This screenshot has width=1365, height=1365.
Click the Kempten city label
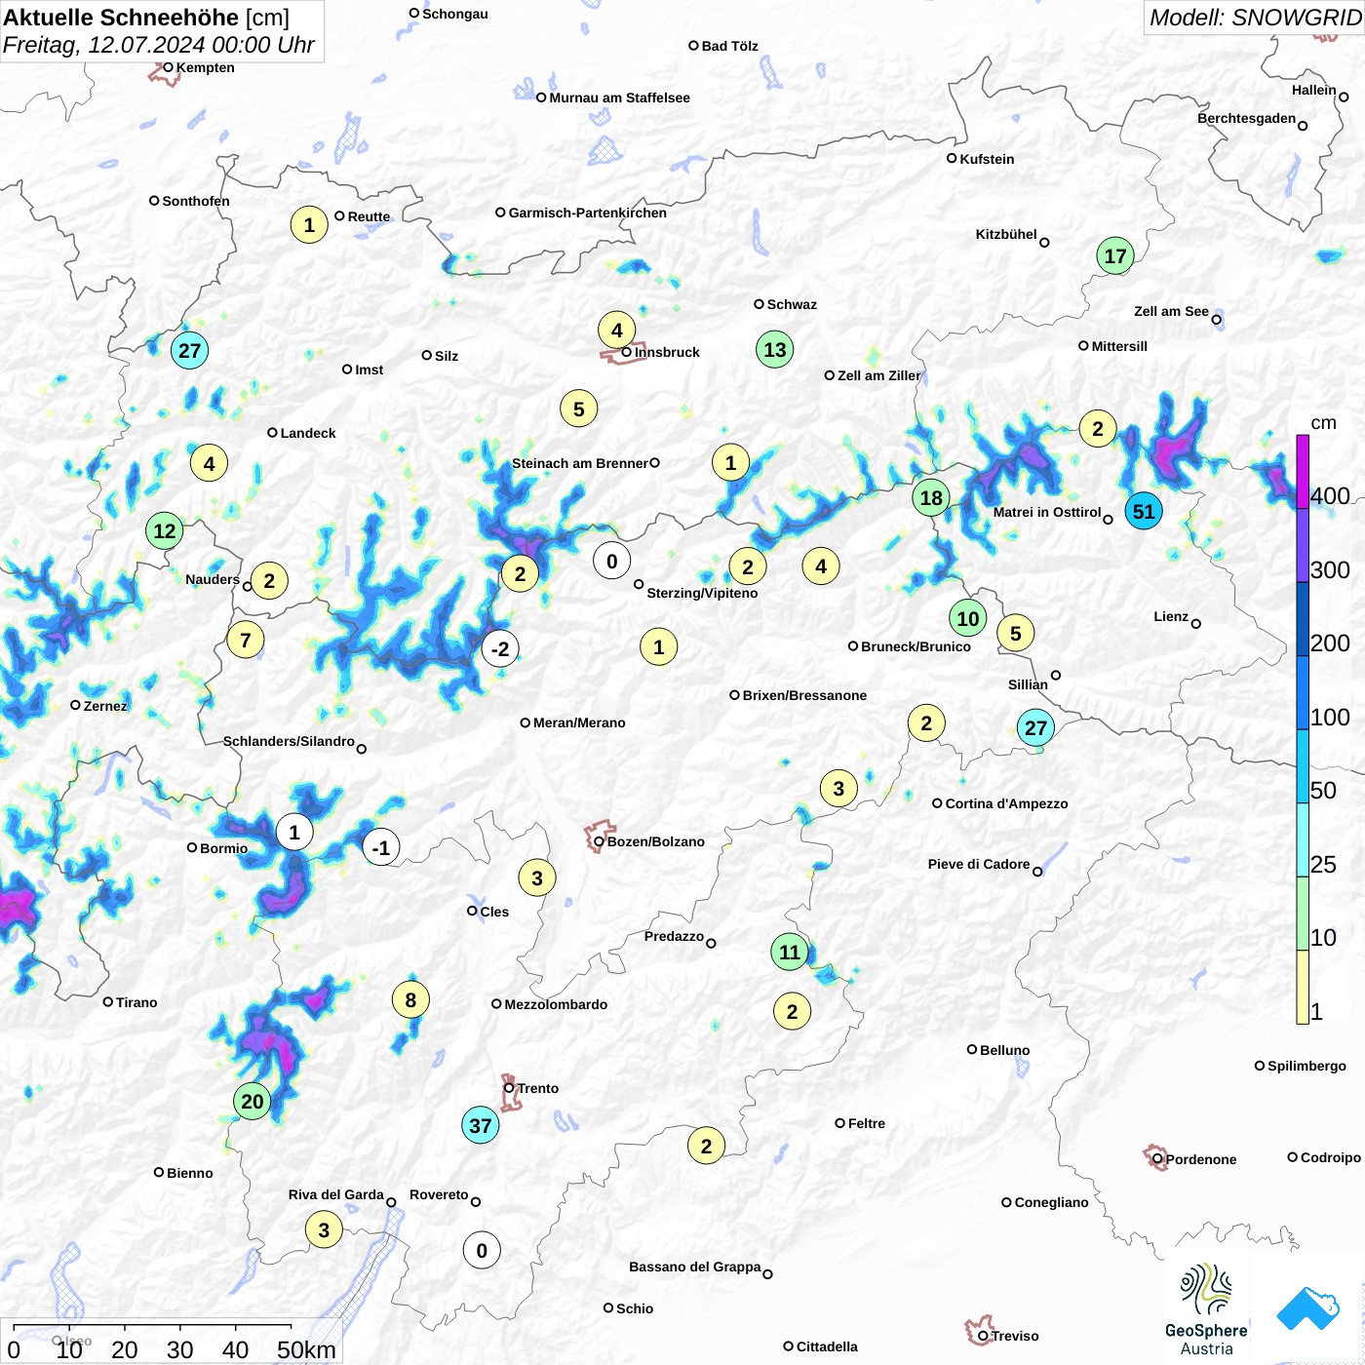[206, 67]
